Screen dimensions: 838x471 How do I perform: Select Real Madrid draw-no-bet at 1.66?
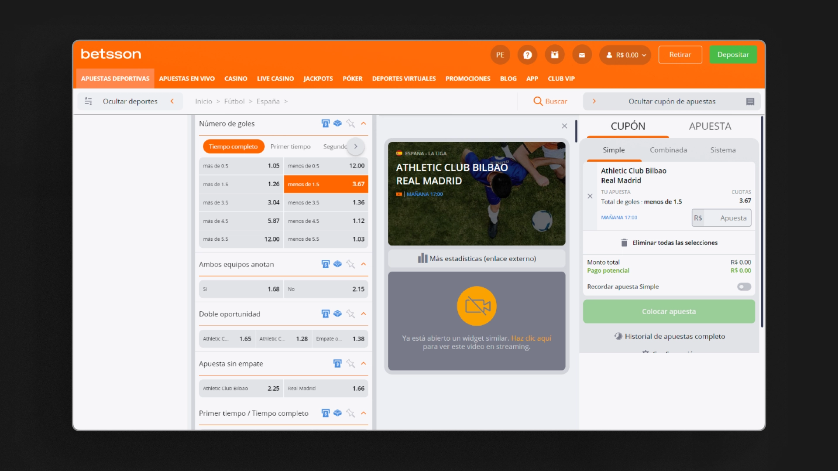click(326, 389)
